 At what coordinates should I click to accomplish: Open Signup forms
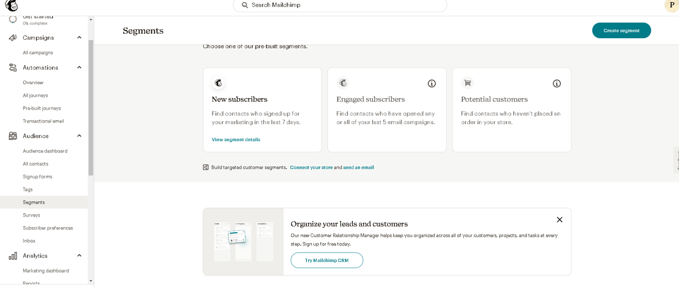(37, 177)
